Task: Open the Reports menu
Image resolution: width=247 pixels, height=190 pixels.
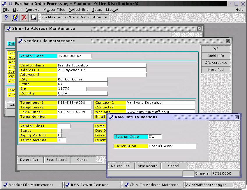Action: pos(32,10)
